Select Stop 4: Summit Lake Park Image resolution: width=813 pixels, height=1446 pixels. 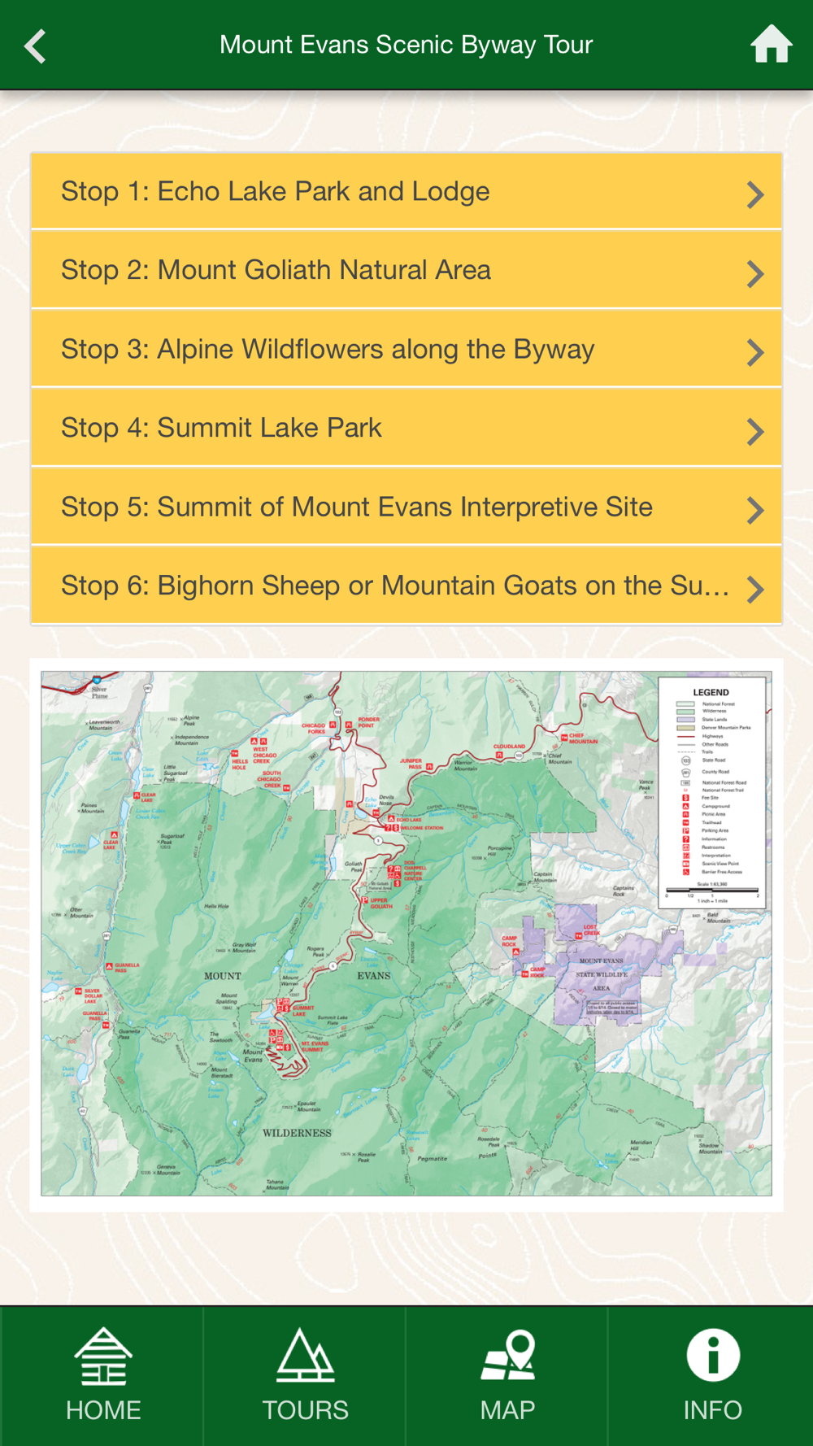(406, 428)
